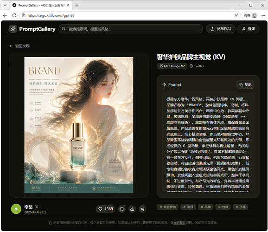The height and width of the screenshot is (232, 268).
Task: Open the skincare poster image
Action: point(79,125)
